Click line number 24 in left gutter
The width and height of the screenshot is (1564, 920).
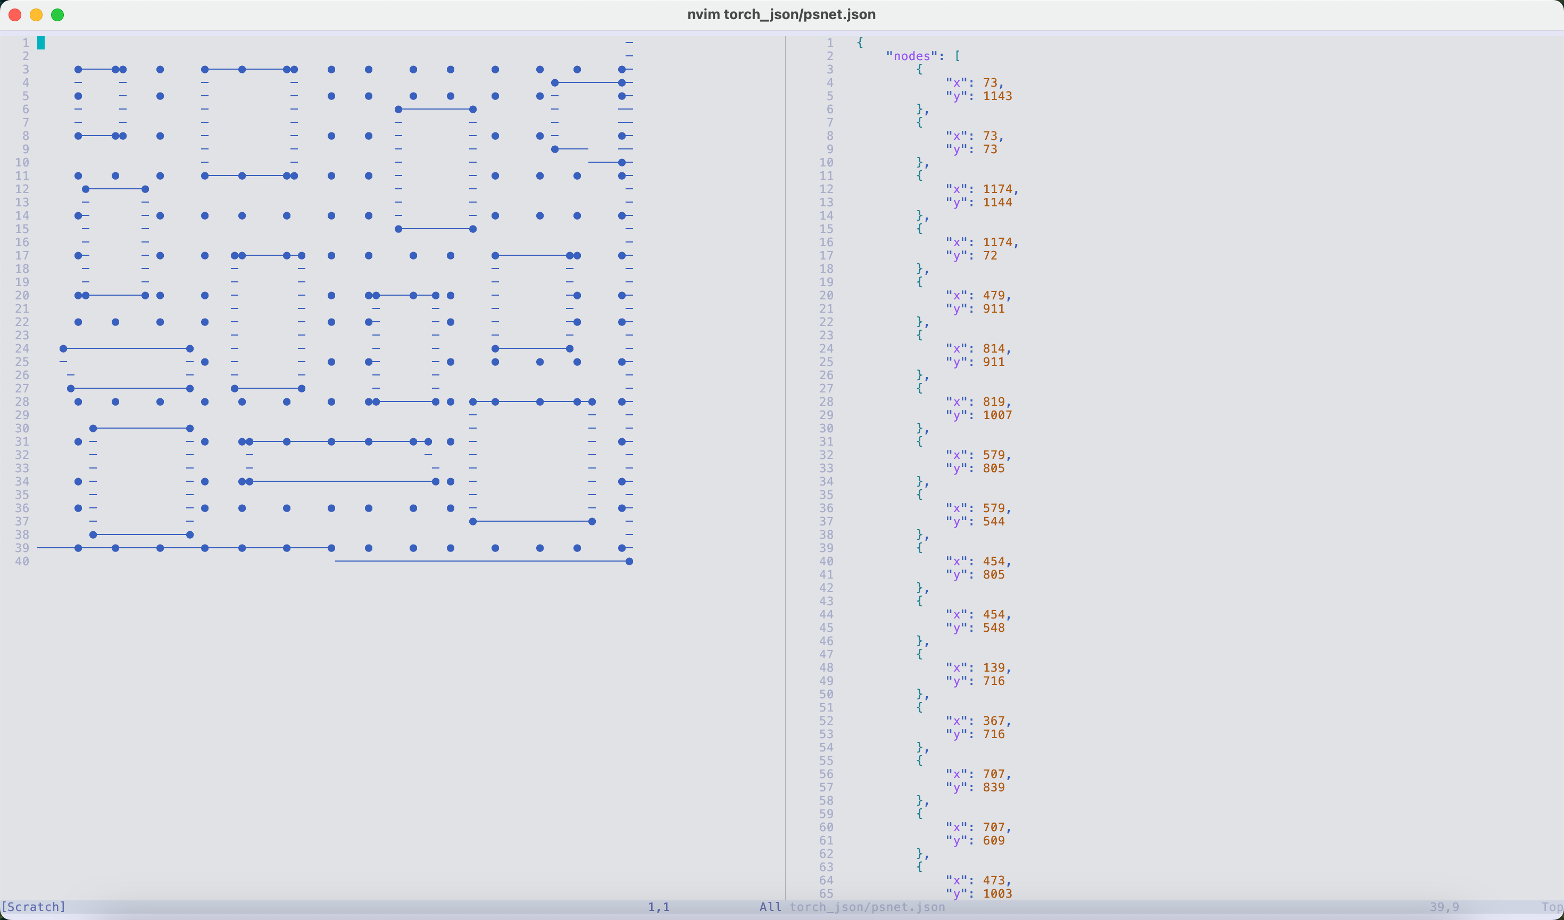click(x=22, y=349)
